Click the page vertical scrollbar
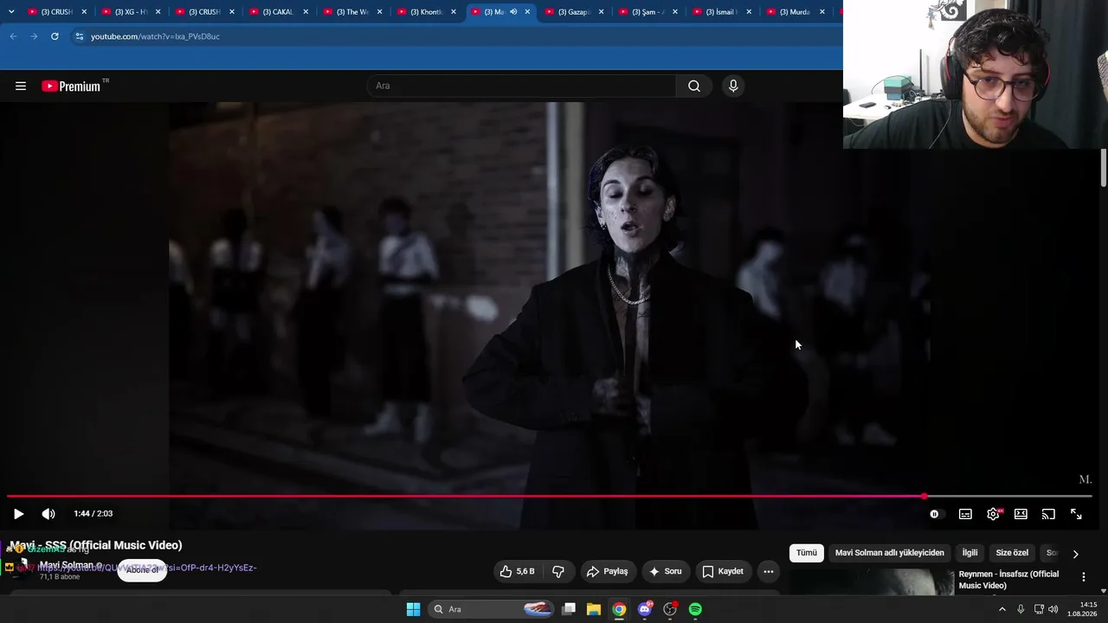1108x623 pixels. pyautogui.click(x=1104, y=168)
